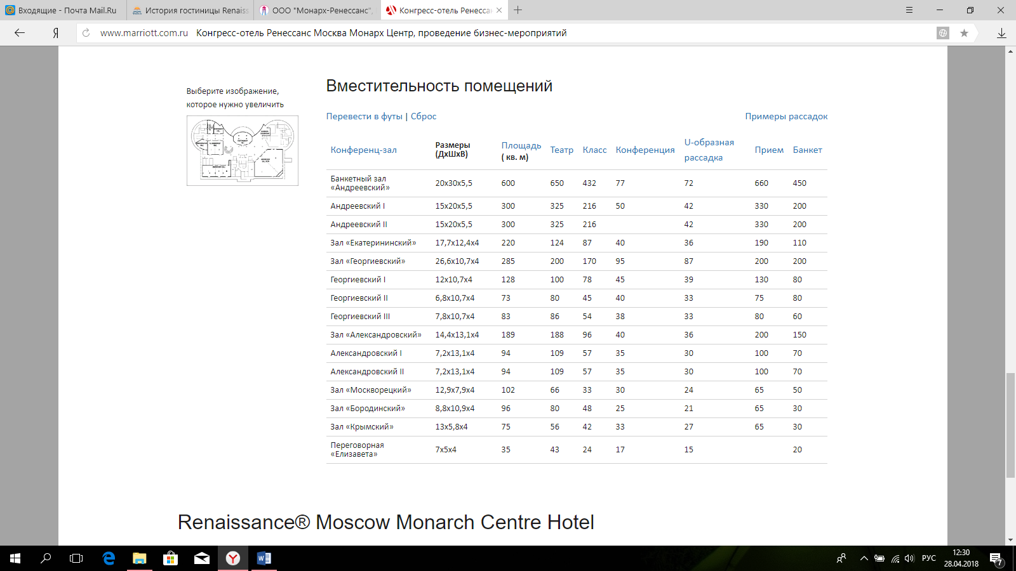Image resolution: width=1016 pixels, height=571 pixels.
Task: Bookmark this page with the star icon
Action: (964, 33)
